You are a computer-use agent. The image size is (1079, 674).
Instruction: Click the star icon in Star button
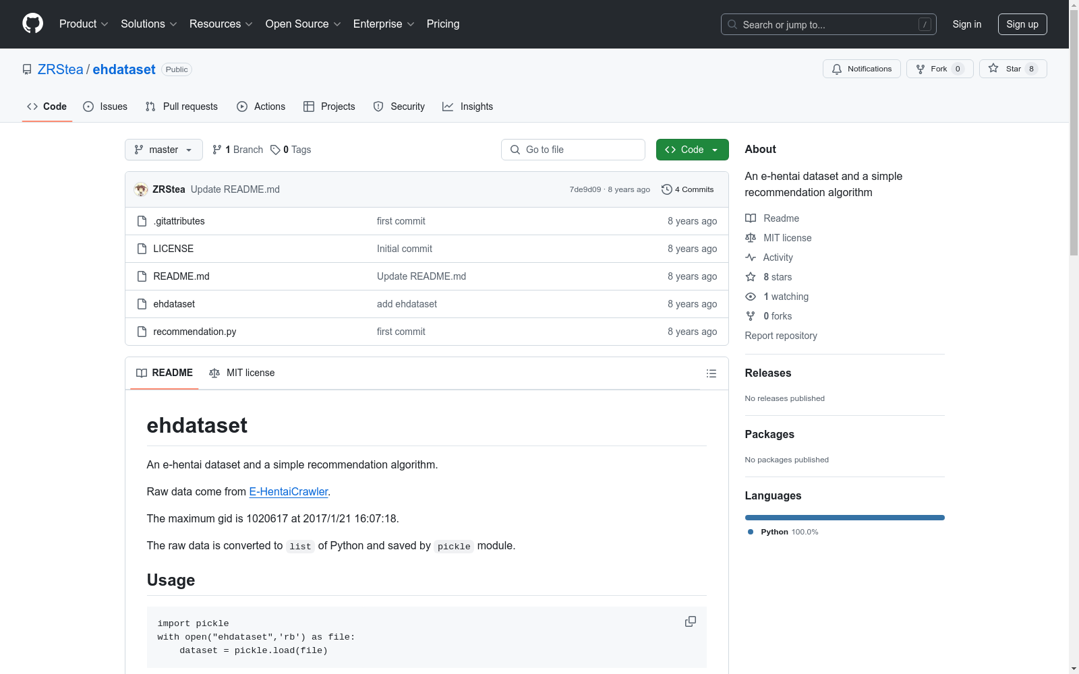(993, 68)
